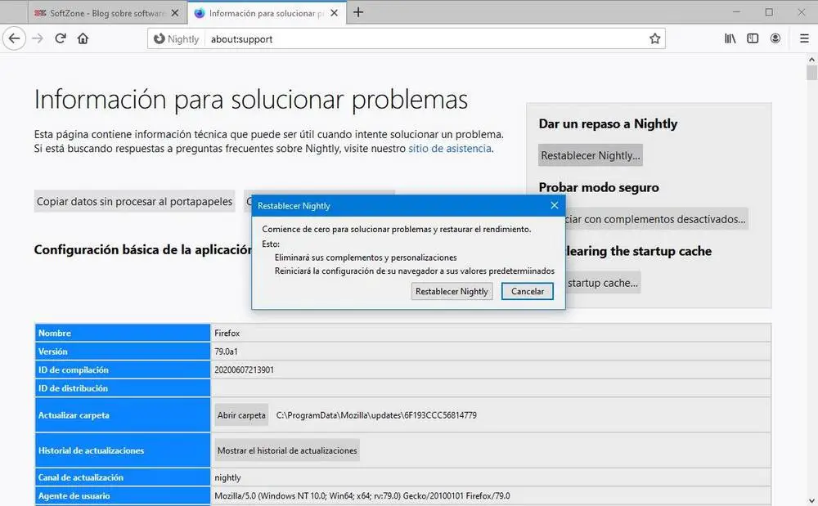This screenshot has height=506, width=818.
Task: Click the forward navigation arrow
Action: (x=38, y=38)
